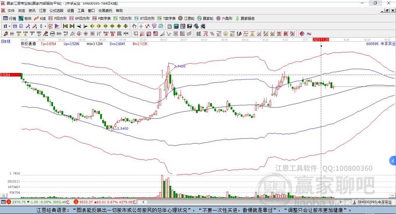Expand volume panel with bottom-left up triangle
This screenshot has width=396, height=214.
pos(4,195)
